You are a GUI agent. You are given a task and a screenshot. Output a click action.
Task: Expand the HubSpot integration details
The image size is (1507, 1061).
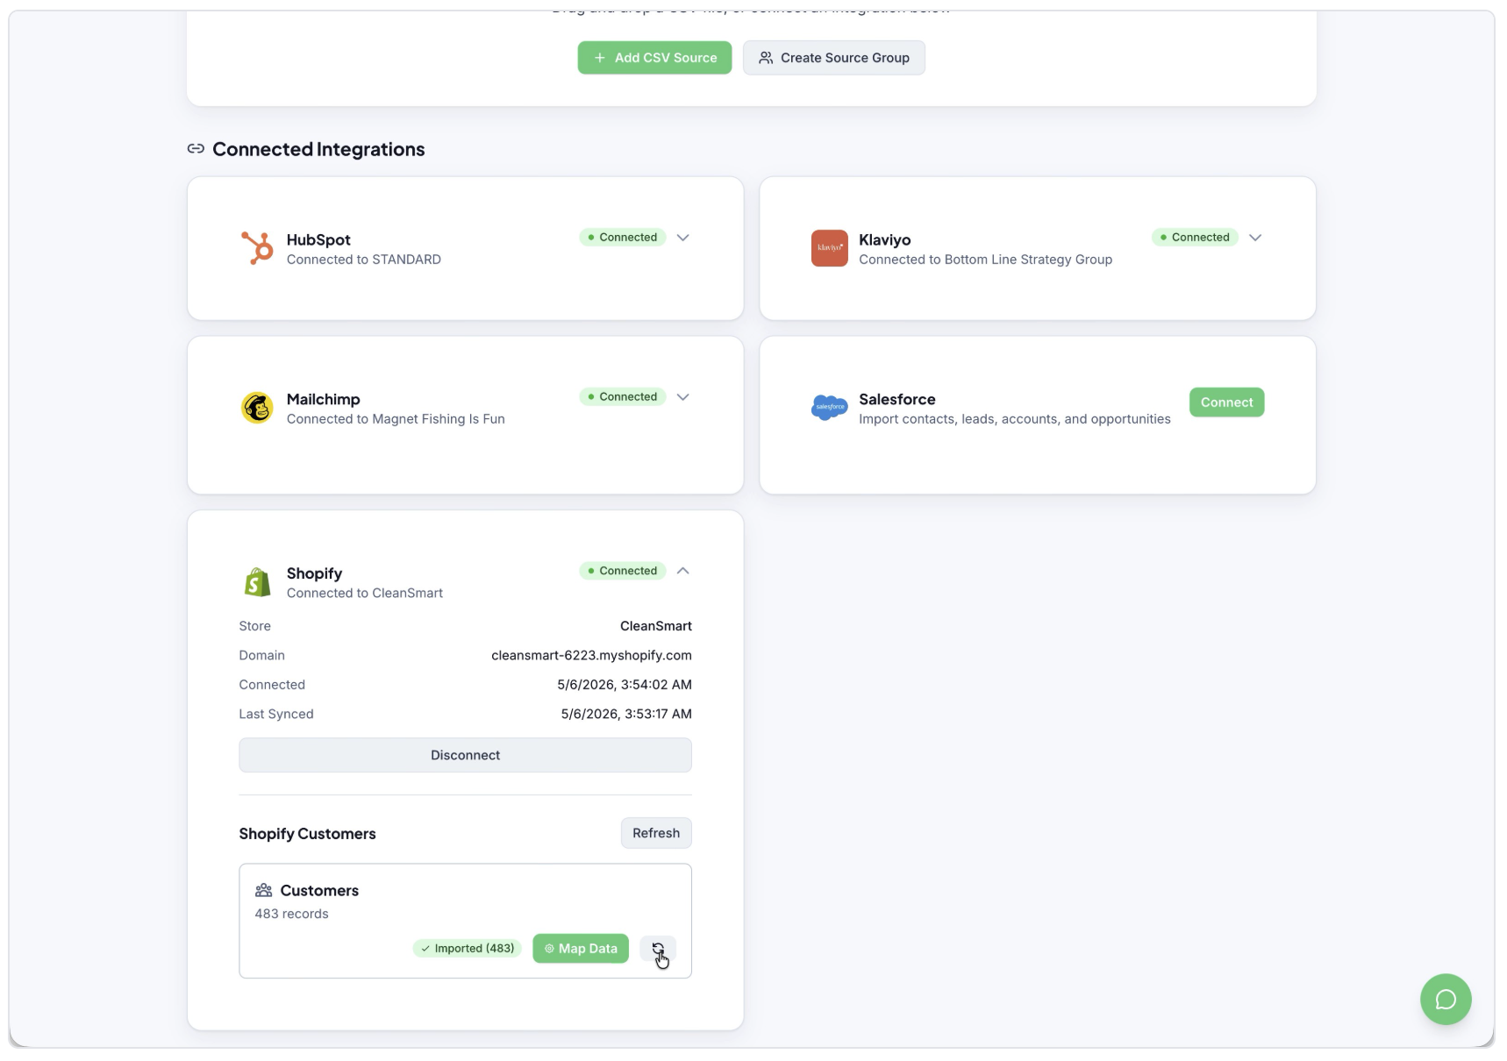(x=682, y=238)
